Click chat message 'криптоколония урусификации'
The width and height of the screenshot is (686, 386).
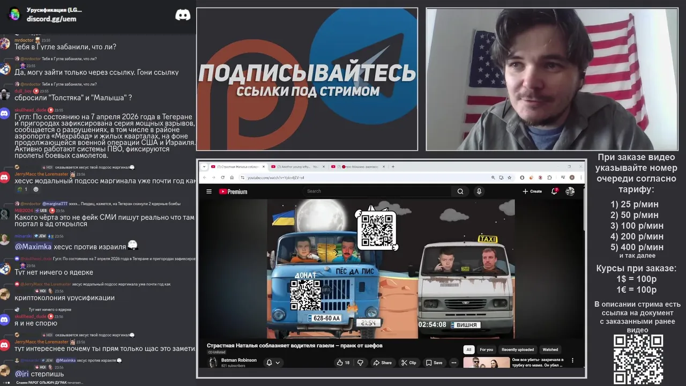point(64,298)
